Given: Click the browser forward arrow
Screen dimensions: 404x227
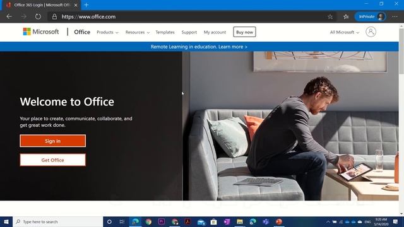Looking at the screenshot, I should click(24, 17).
